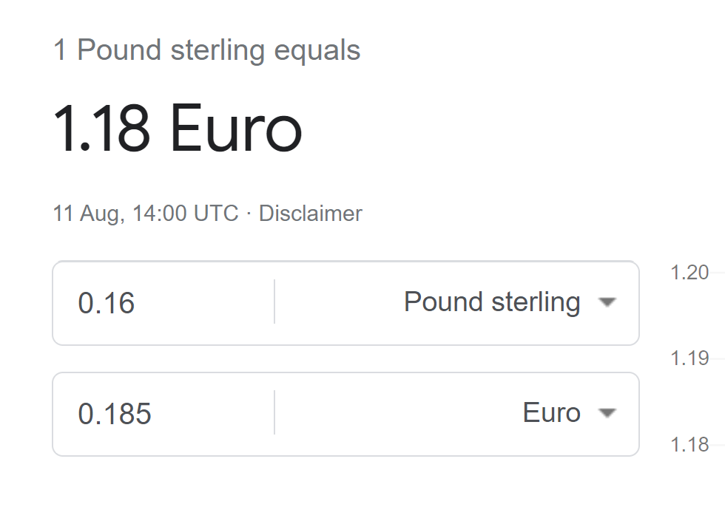The height and width of the screenshot is (521, 725).
Task: Click the "1 Pound sterling equals" heading
Action: 206,50
